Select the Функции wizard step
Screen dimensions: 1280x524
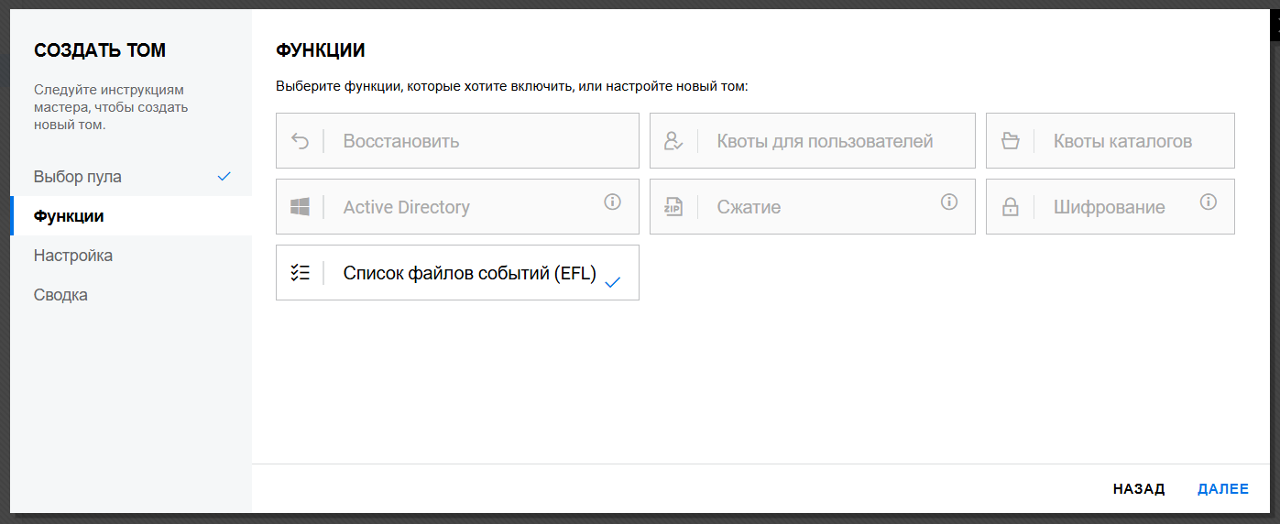coord(69,216)
